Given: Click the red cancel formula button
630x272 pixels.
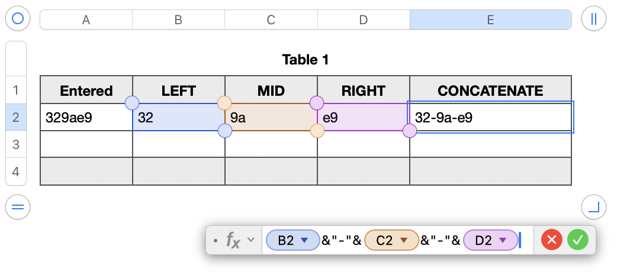Looking at the screenshot, I should pos(551,240).
